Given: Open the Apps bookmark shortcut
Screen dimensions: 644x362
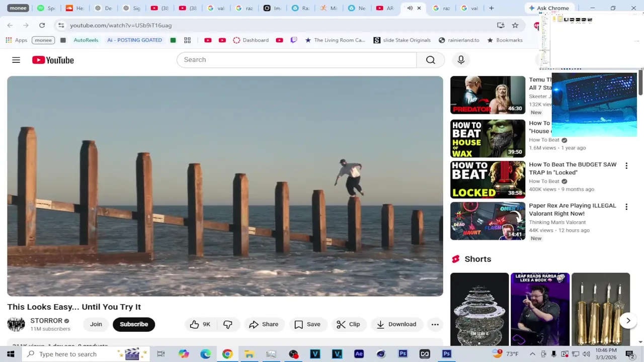Looking at the screenshot, I should 17,40.
